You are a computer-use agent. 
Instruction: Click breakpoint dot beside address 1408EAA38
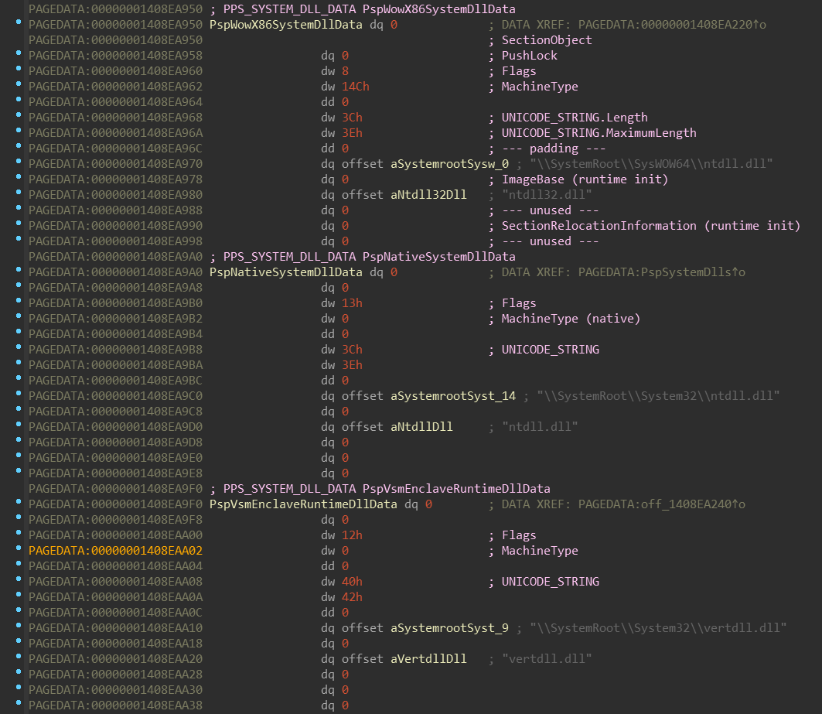pos(19,702)
